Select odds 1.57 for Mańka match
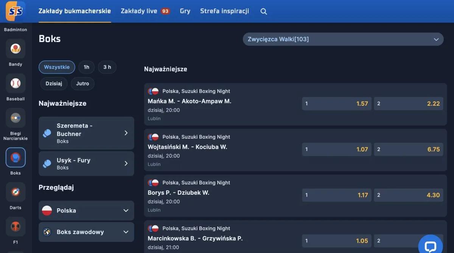454x253 pixels. (336, 103)
